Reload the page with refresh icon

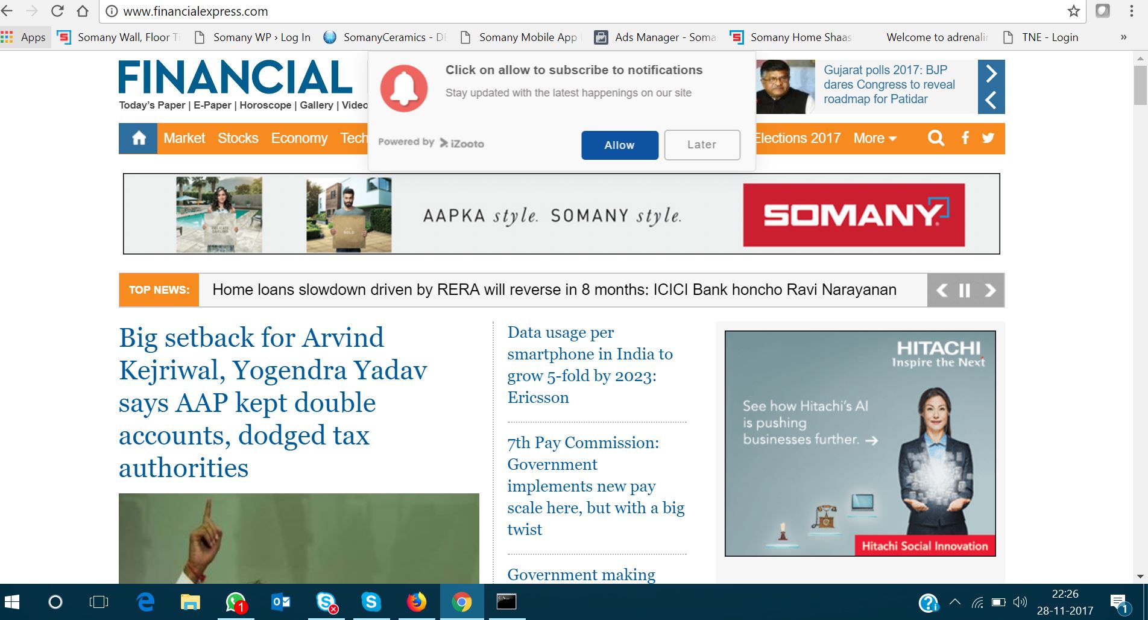coord(57,11)
